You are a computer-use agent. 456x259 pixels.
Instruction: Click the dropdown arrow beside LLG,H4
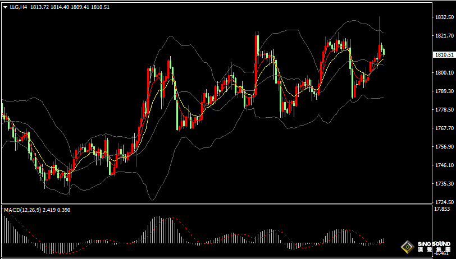[5, 7]
